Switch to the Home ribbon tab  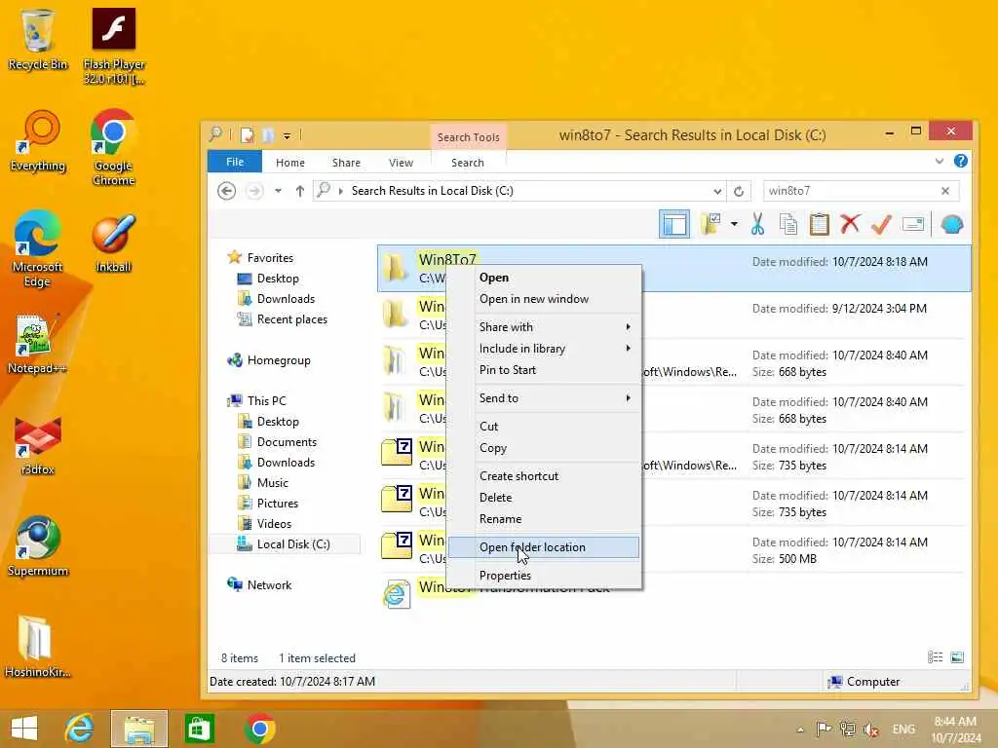coord(290,163)
